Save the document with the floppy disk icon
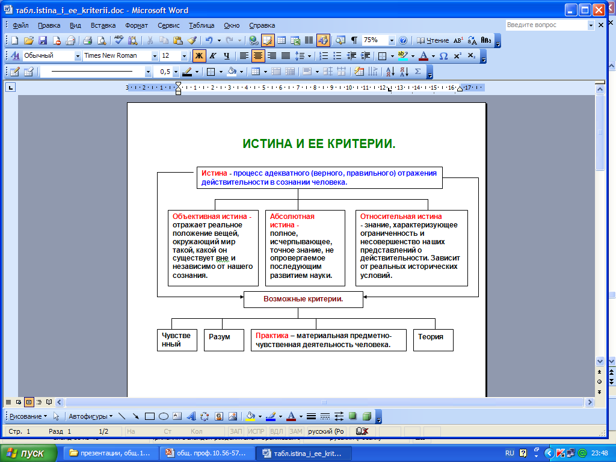Screen dimensions: 616x462 (43, 40)
